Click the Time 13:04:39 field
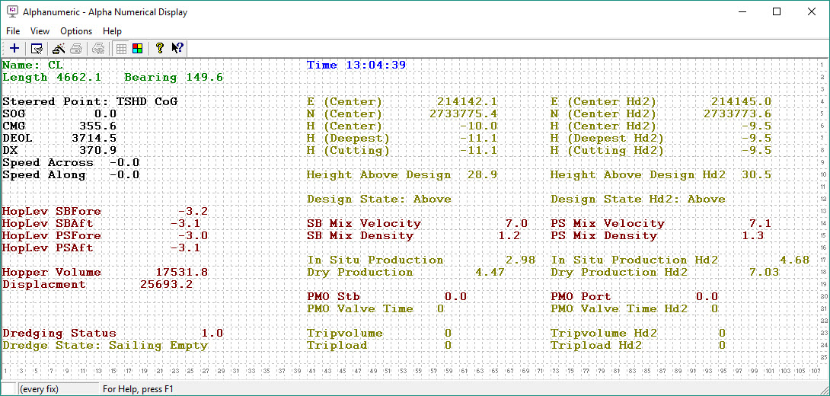The image size is (830, 396). 356,65
